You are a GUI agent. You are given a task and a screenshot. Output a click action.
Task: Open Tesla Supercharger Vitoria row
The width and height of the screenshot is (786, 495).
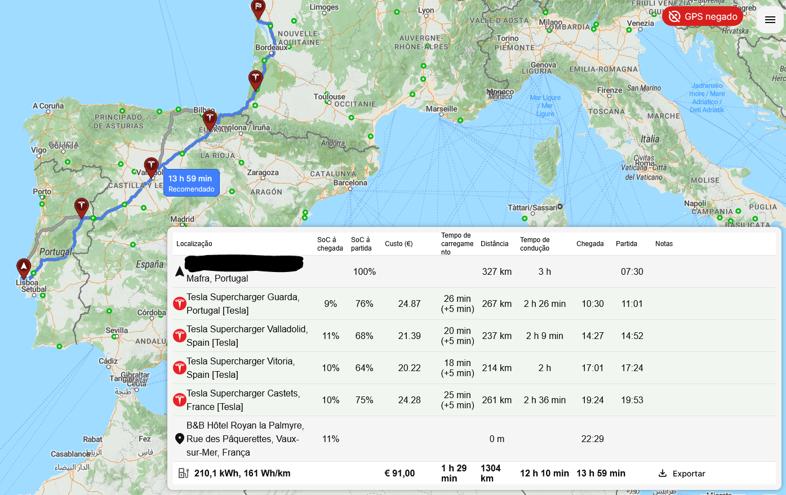coord(241,368)
